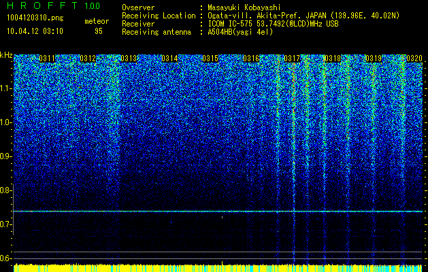
Task: Click the 'Receiving Location' label
Action: (159, 16)
